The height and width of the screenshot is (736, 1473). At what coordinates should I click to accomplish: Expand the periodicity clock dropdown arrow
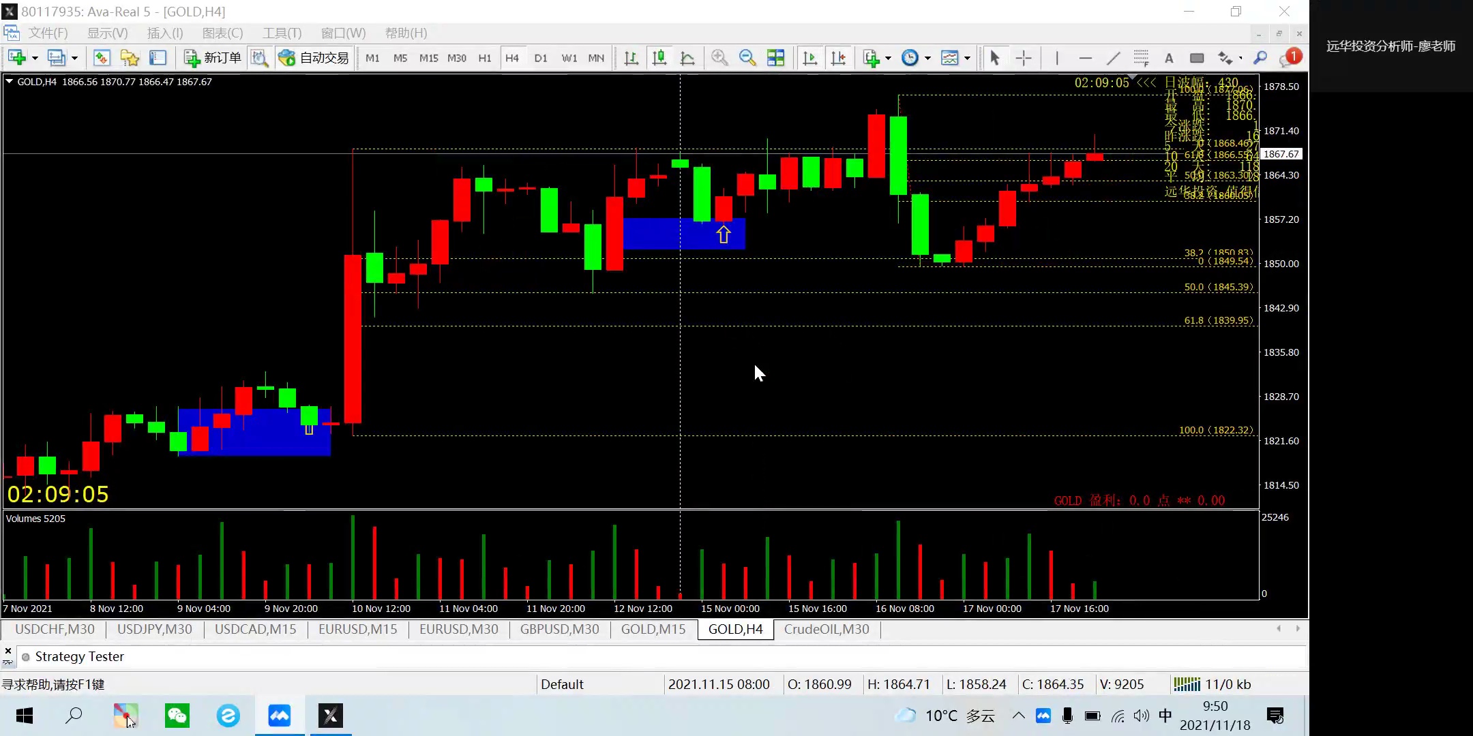click(927, 59)
